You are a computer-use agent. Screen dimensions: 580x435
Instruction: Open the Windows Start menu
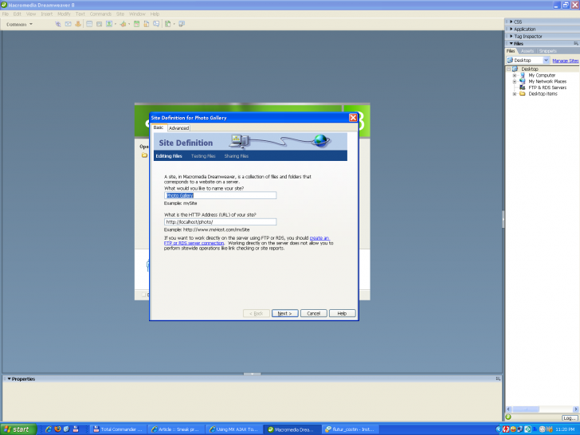(18, 429)
